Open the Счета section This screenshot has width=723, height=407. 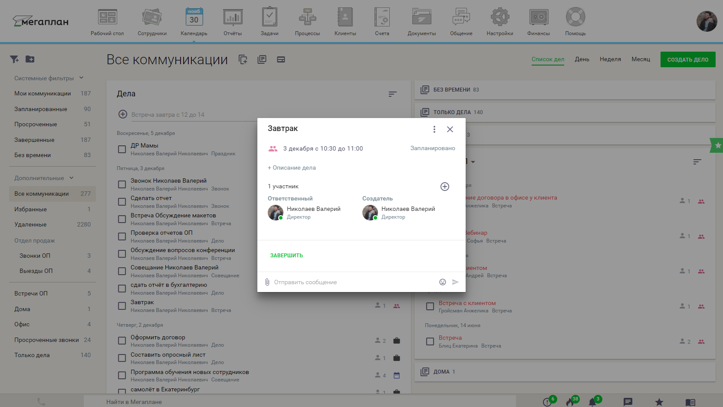382,22
